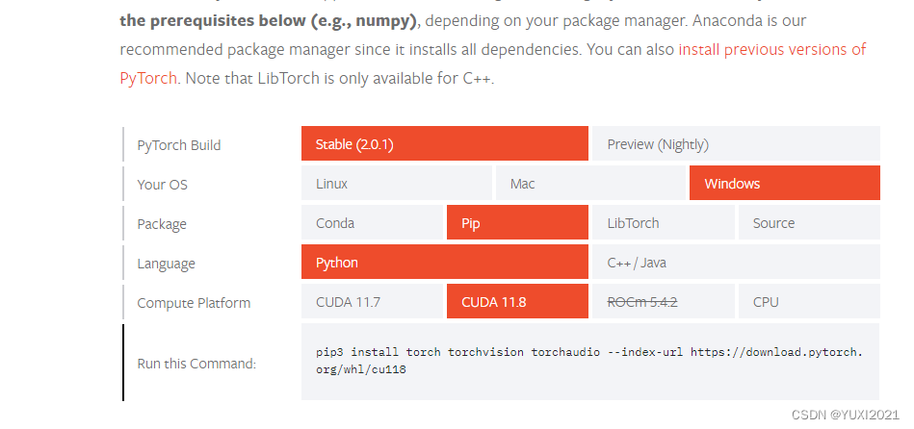Select CUDA 11.8 compute platform

coord(517,302)
